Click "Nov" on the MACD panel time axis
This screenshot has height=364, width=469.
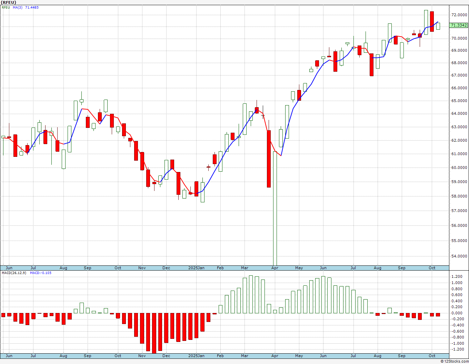click(x=142, y=356)
